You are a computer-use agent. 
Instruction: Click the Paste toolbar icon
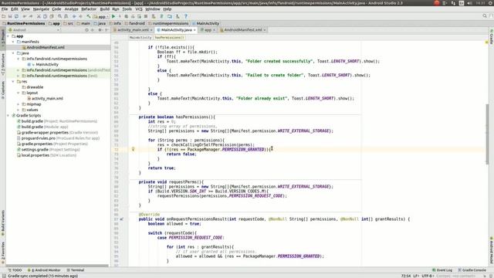[x=52, y=16]
